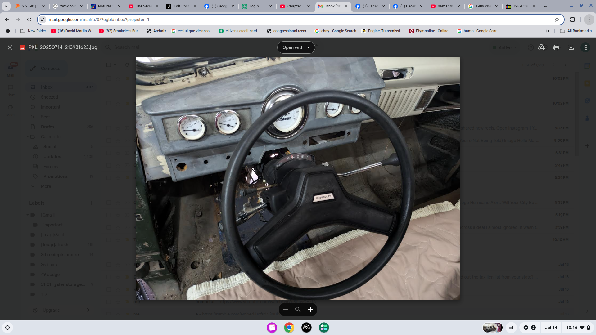
Task: Open Chrome from the shelf
Action: point(289,328)
